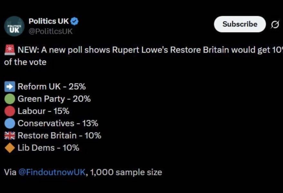The width and height of the screenshot is (283, 193).
Task: Click the blue circle beside Conservatives
Action: [10, 124]
